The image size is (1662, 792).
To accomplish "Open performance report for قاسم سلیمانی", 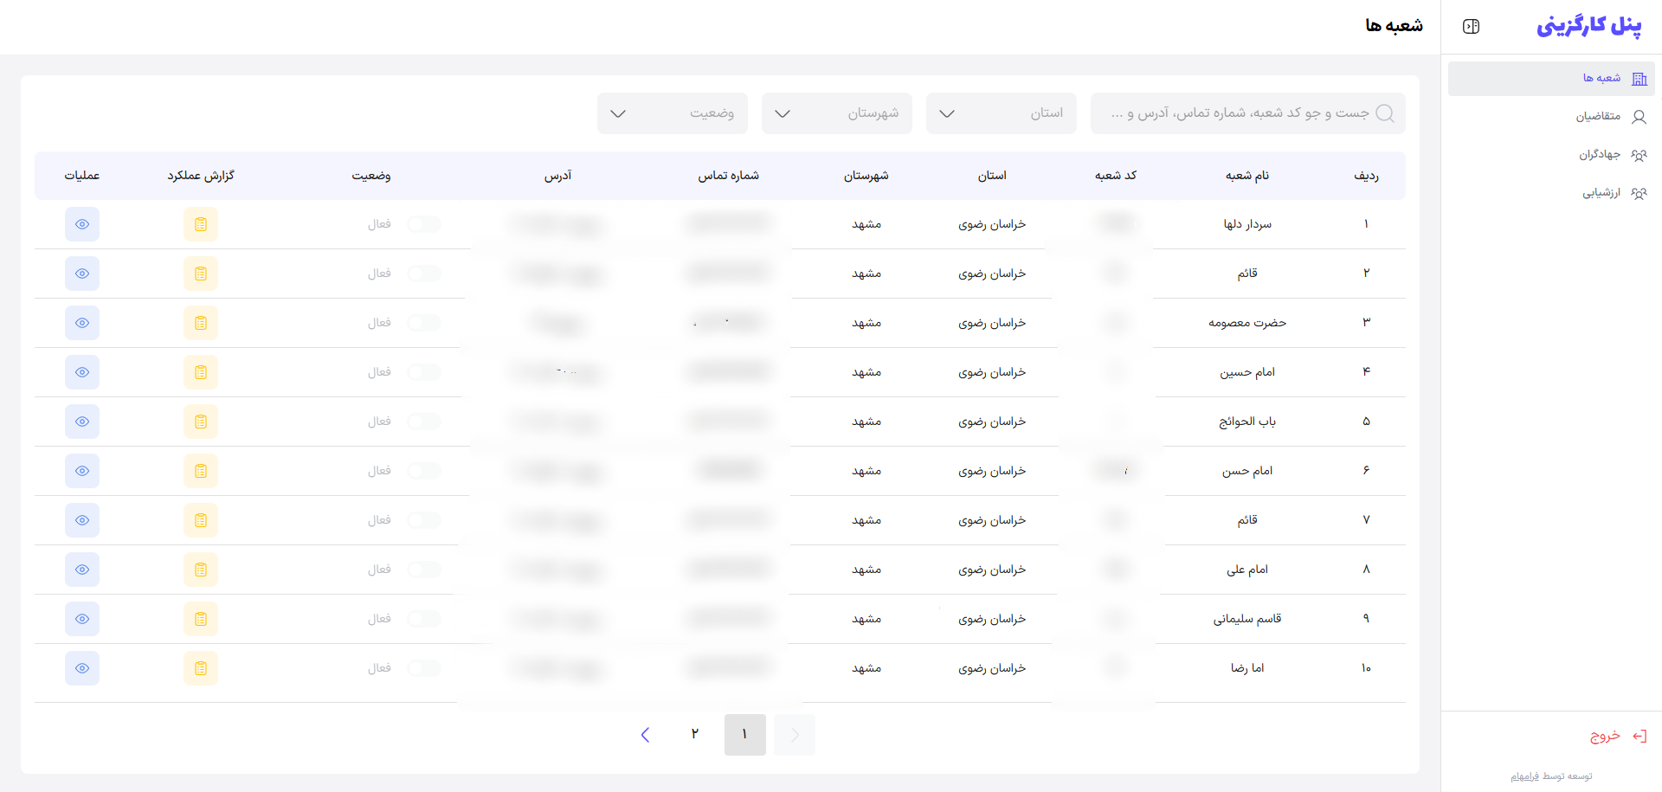I will coord(201,619).
